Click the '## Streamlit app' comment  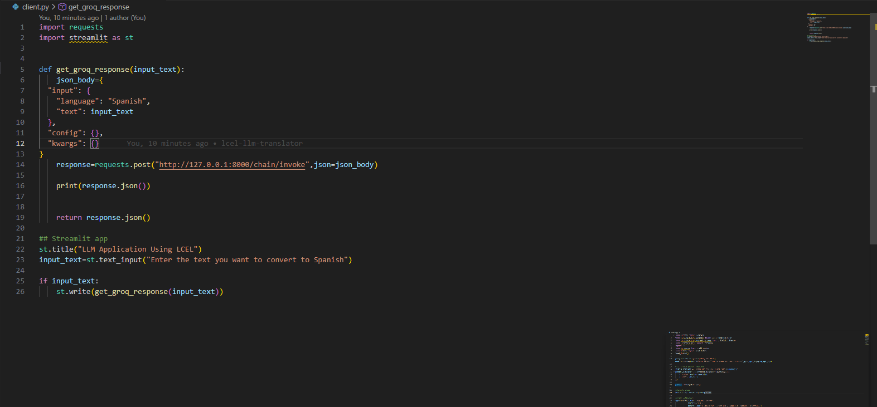point(73,239)
